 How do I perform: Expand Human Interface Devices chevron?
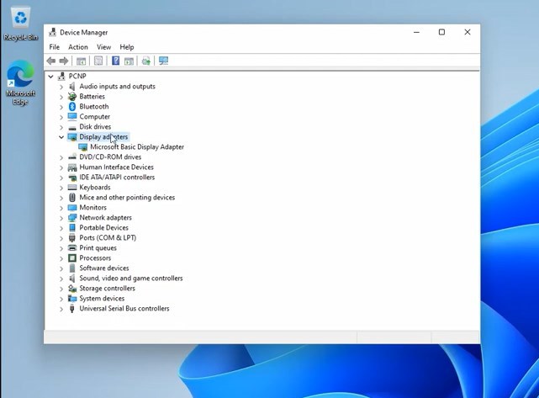click(x=61, y=167)
